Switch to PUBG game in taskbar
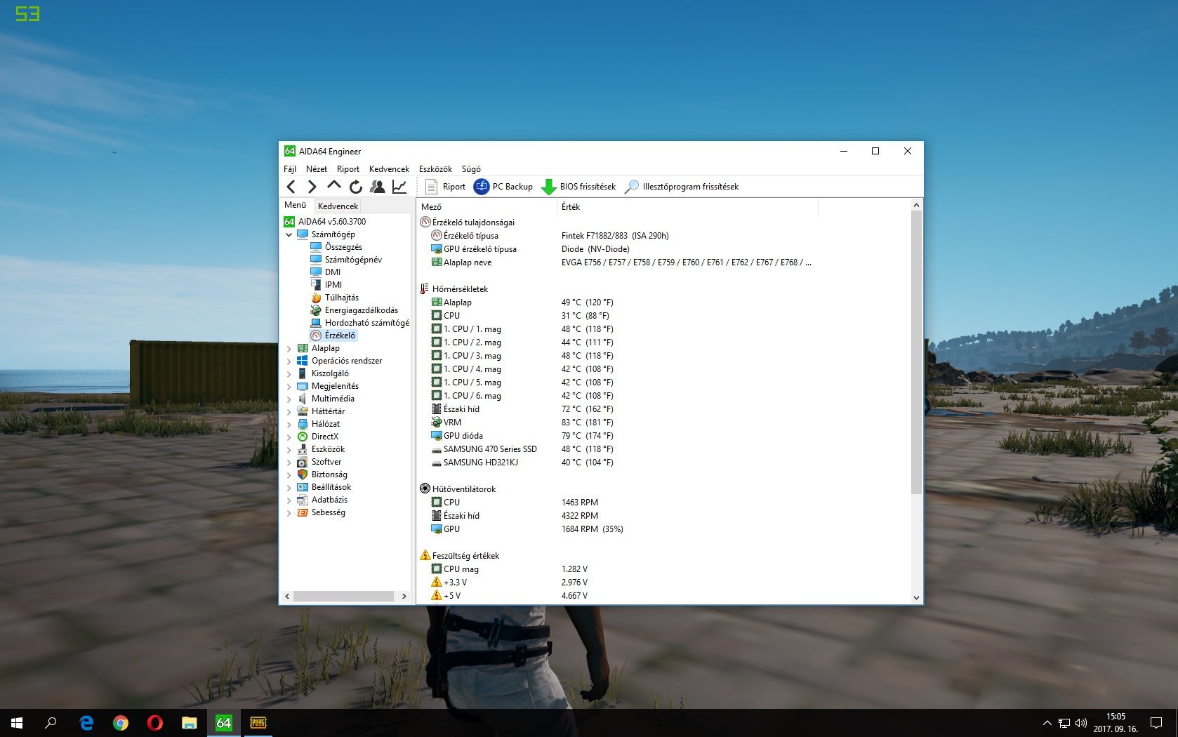1178x737 pixels. point(258,723)
